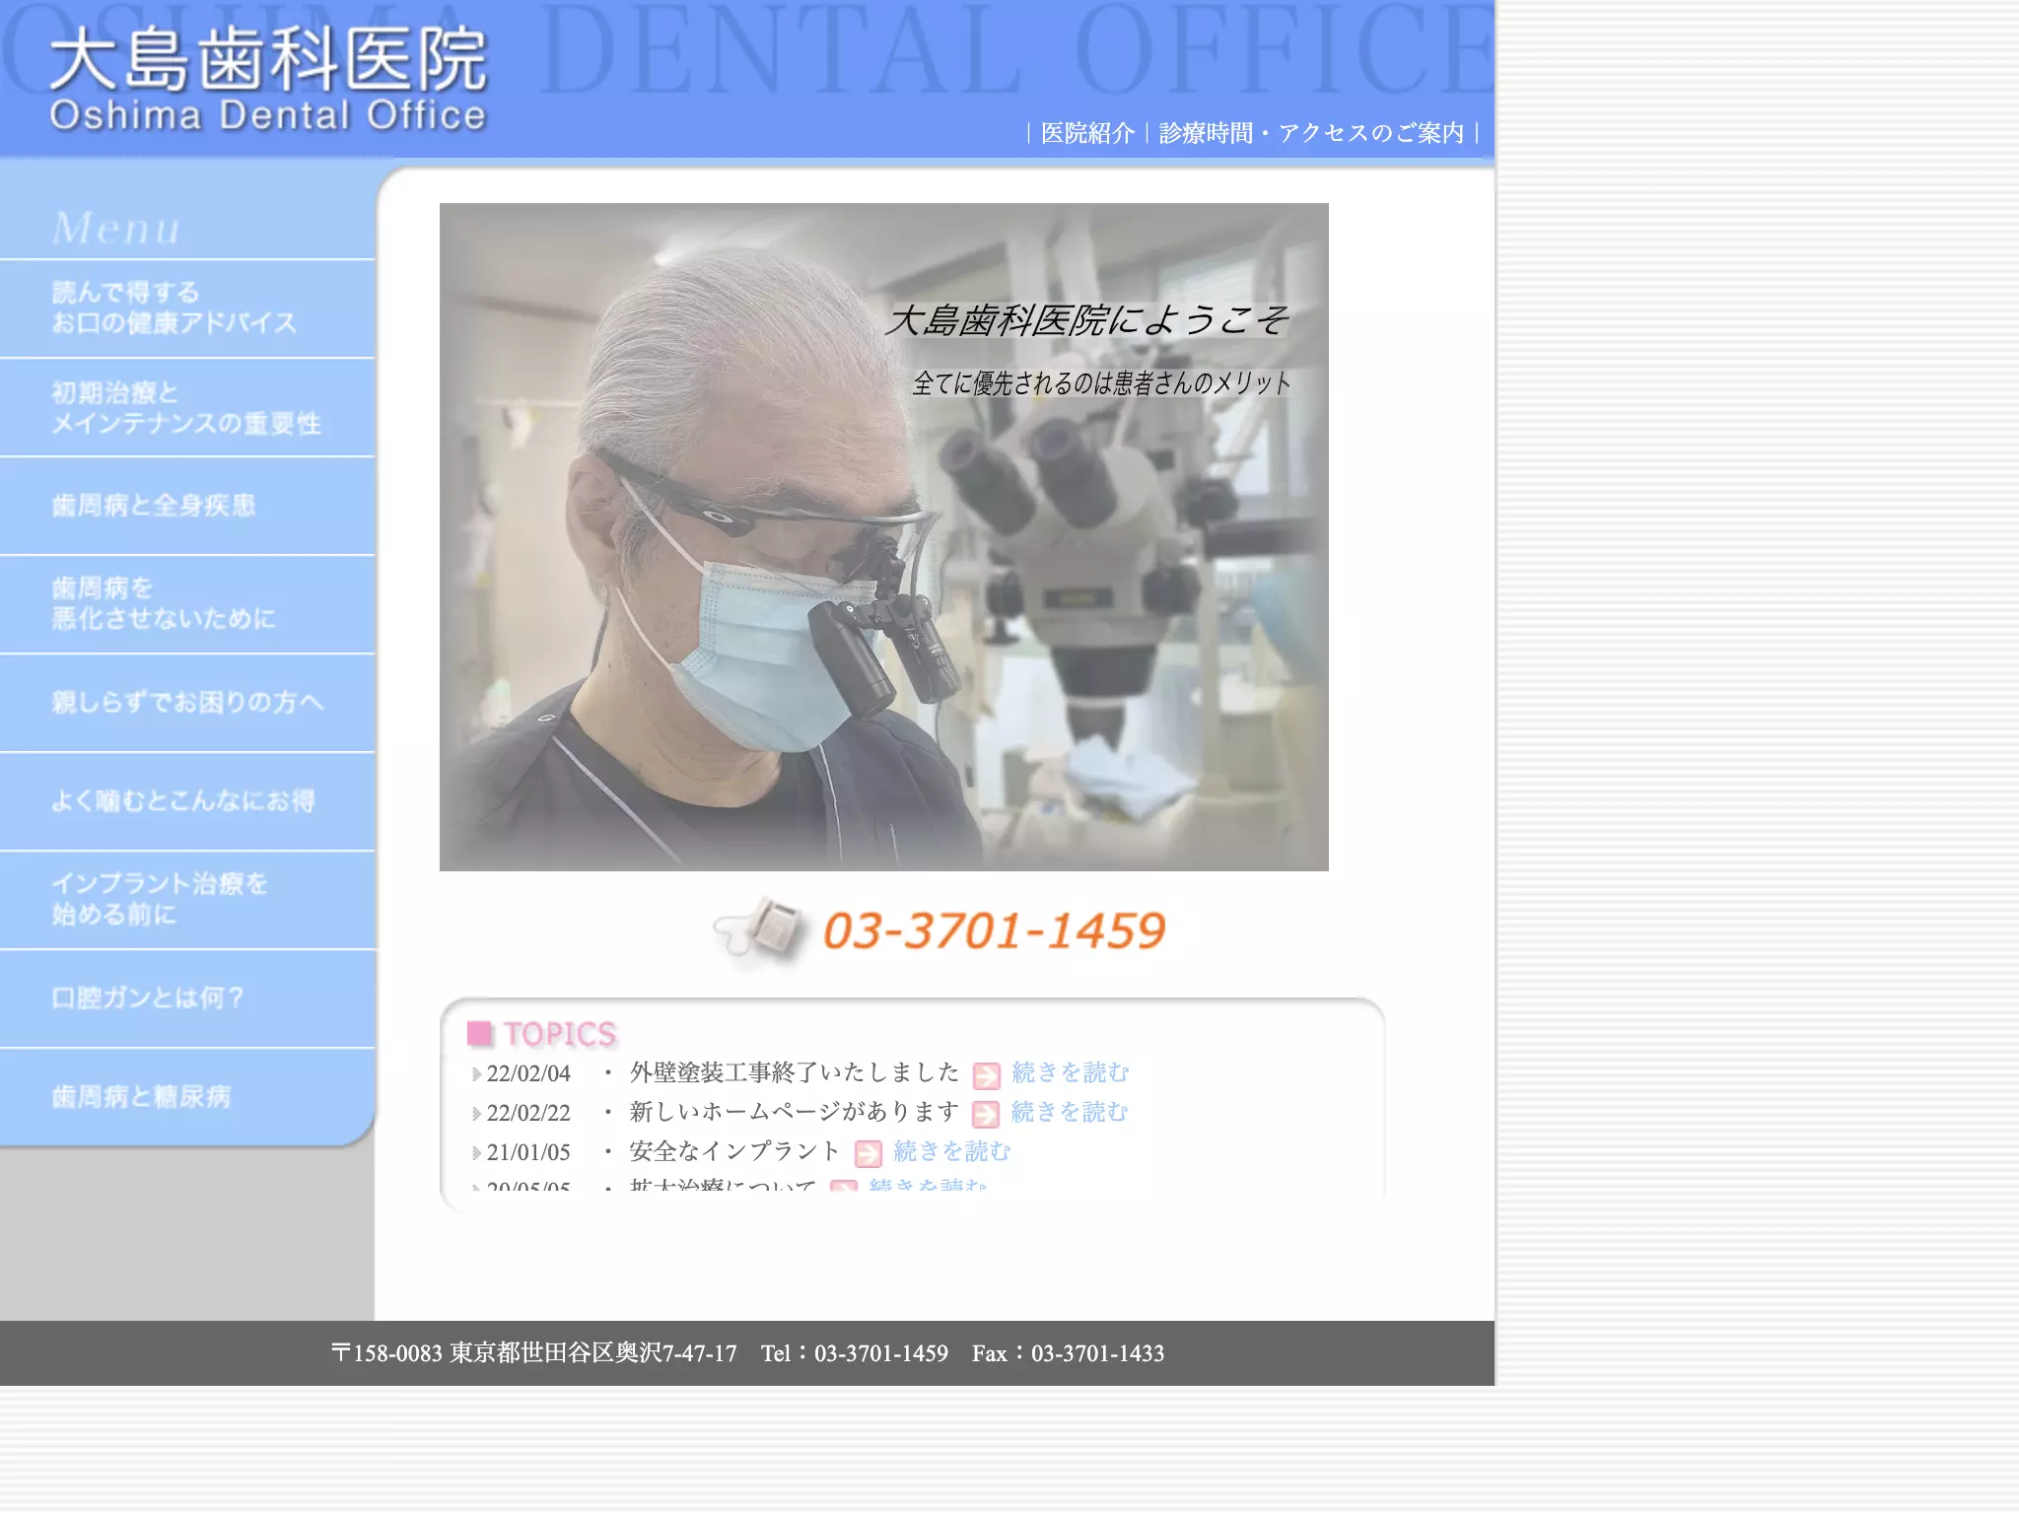Click the small arrow bullet beside 22/02/04
This screenshot has height=1514, width=2019.
pos(477,1074)
